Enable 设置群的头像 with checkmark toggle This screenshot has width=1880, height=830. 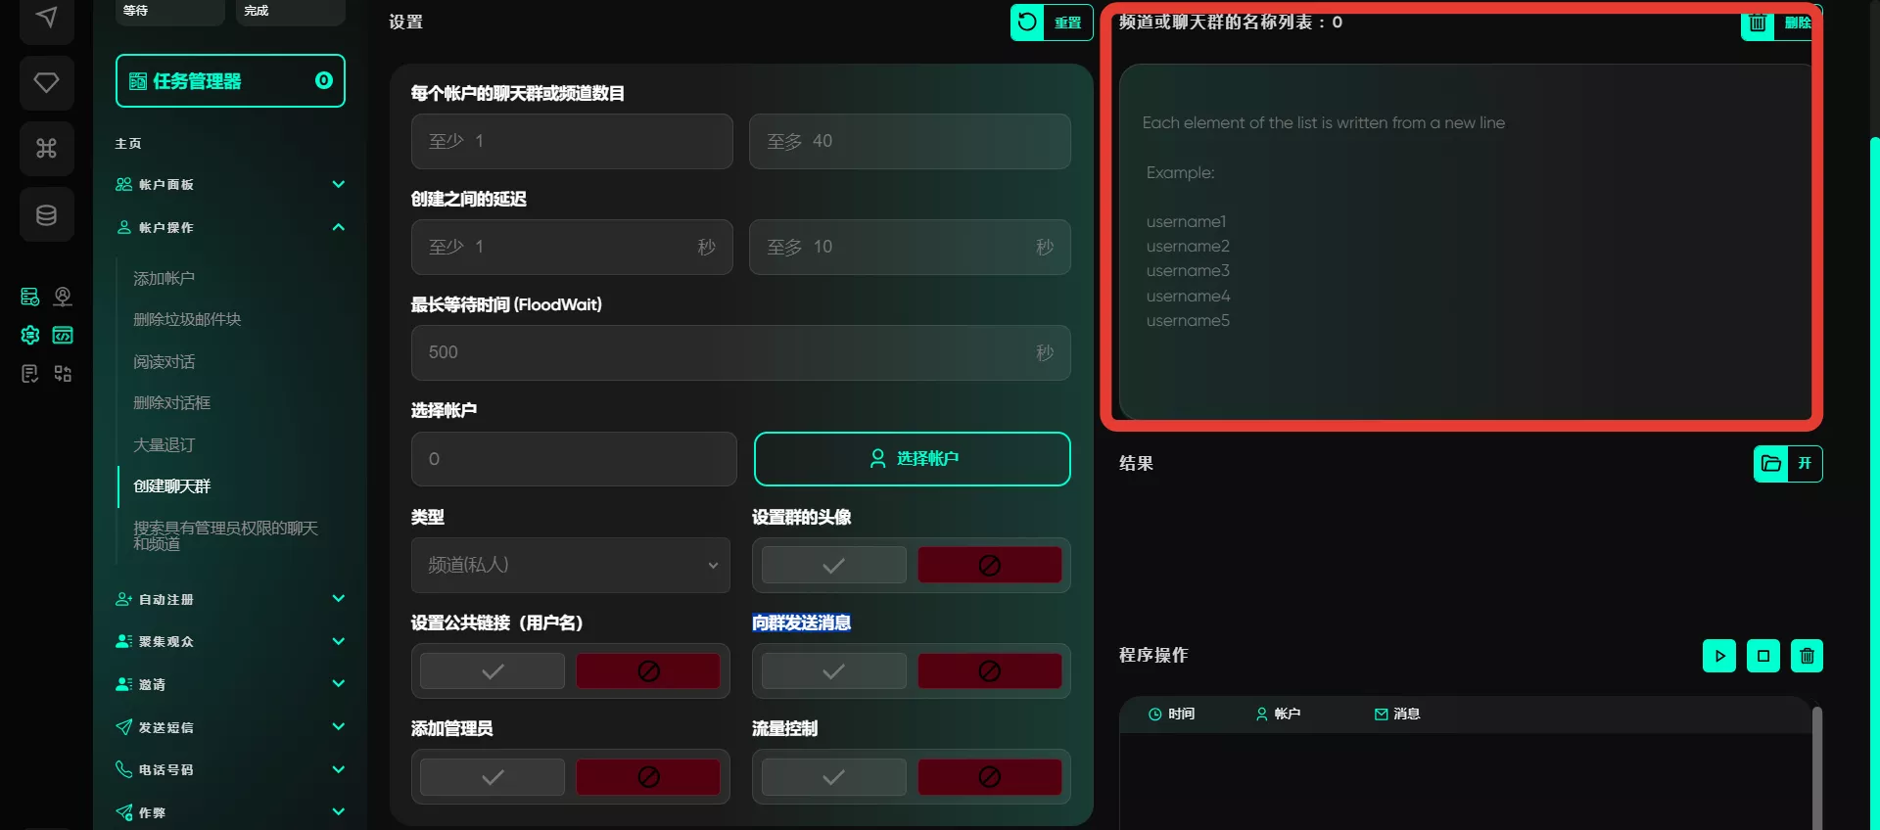[833, 566]
